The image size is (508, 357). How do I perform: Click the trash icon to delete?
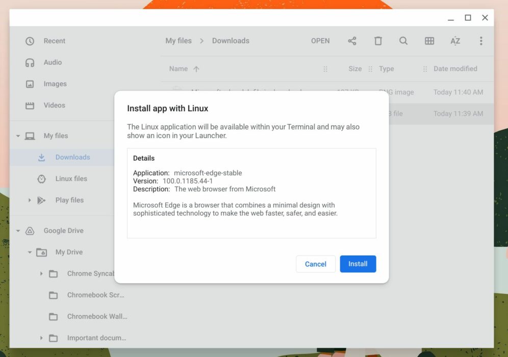[378, 41]
